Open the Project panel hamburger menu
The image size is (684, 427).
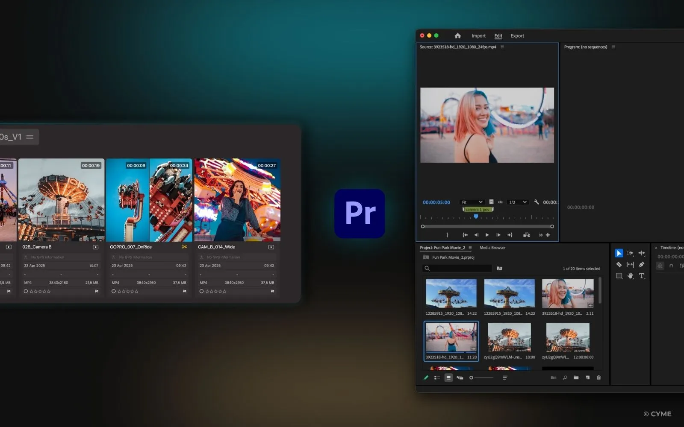470,248
